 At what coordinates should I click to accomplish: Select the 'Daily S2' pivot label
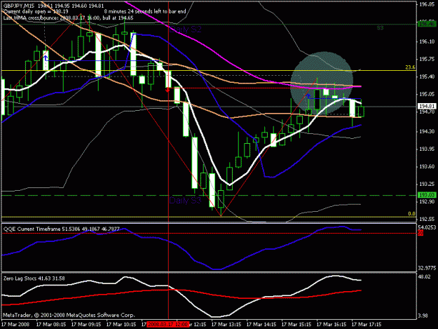[185, 29]
